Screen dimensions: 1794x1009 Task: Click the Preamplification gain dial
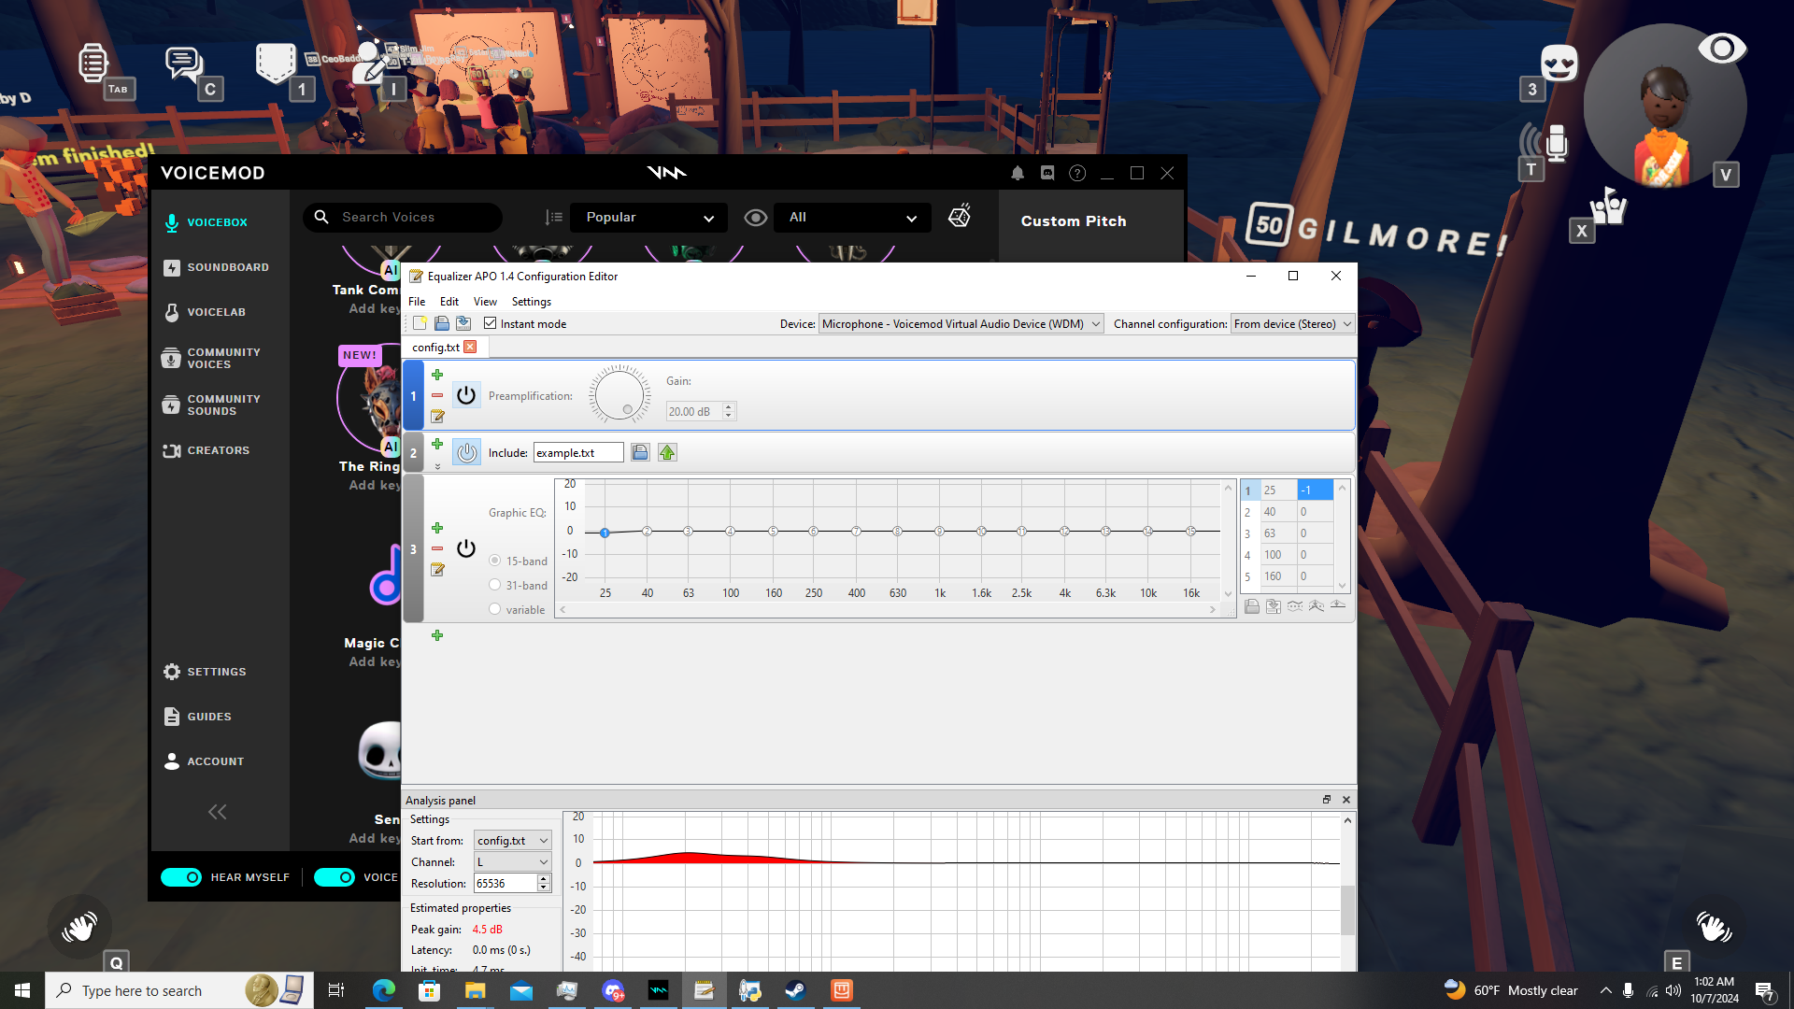click(x=619, y=395)
